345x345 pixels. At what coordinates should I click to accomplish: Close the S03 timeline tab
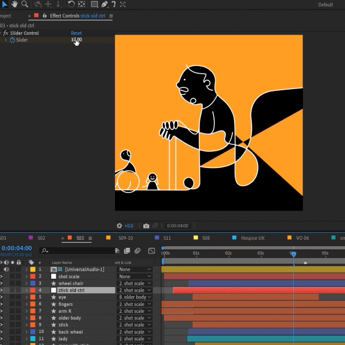click(x=63, y=238)
